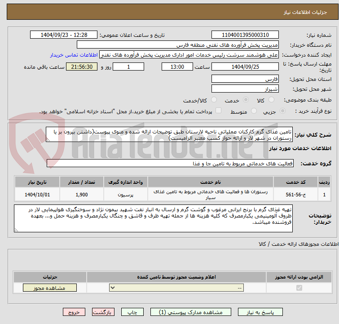
Task: Toggle the اسناد خزانه اسلامی payment checkbox
Action: pos(219,111)
